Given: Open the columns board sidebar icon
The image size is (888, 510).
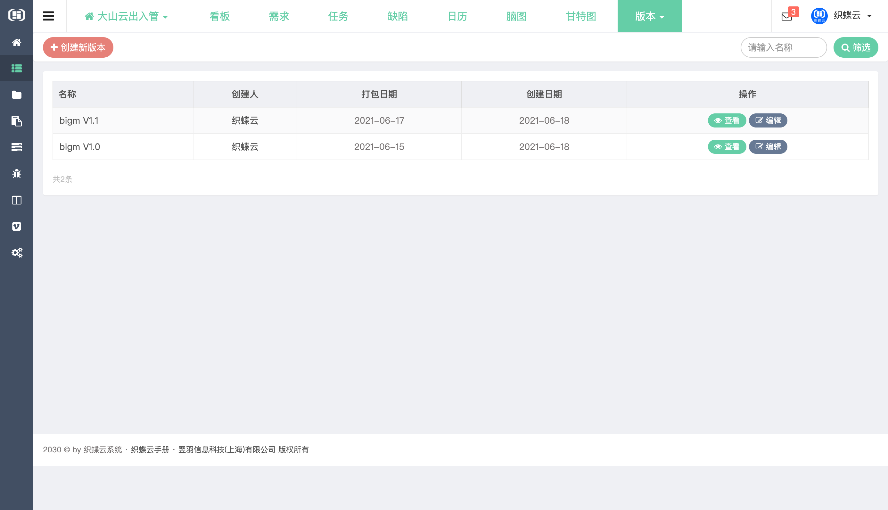Looking at the screenshot, I should point(16,200).
